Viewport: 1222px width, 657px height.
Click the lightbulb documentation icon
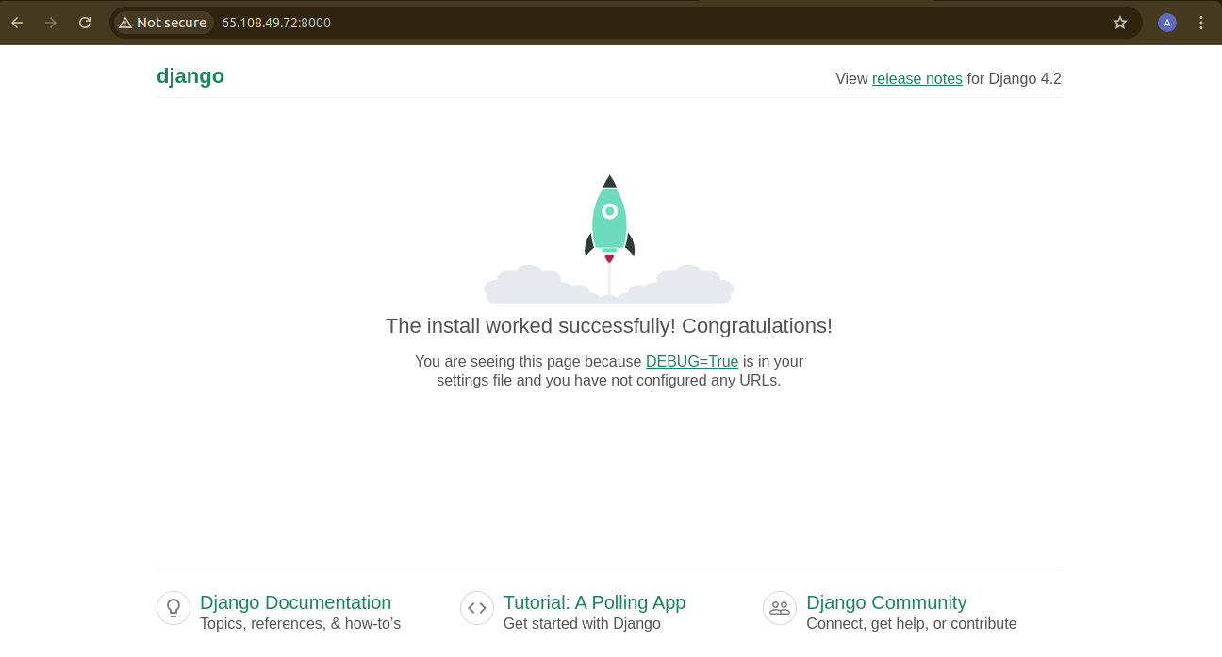tap(173, 608)
